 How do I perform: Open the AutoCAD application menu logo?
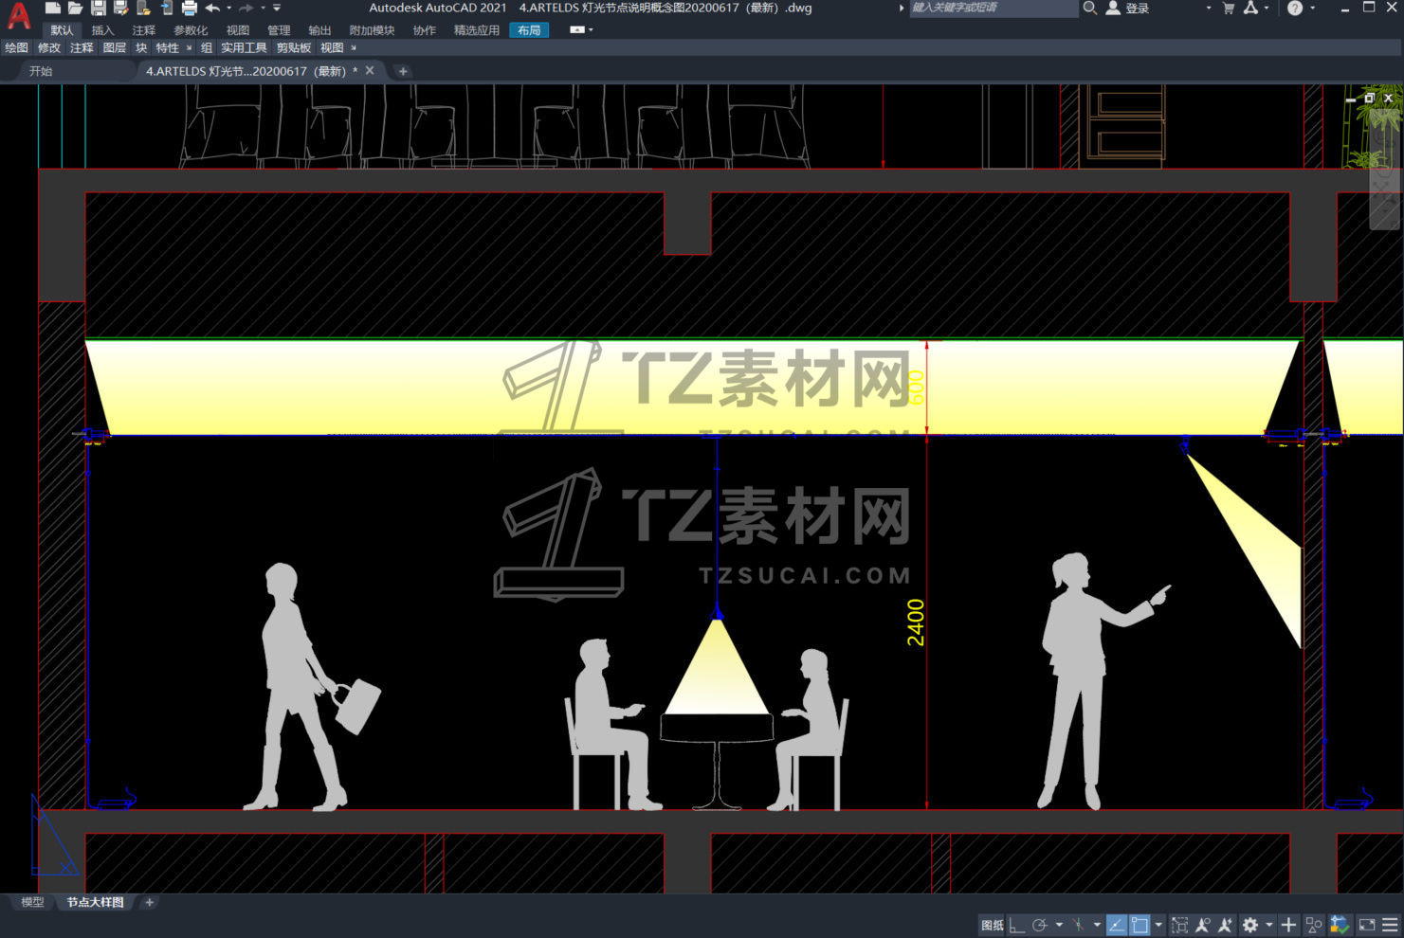click(x=18, y=15)
